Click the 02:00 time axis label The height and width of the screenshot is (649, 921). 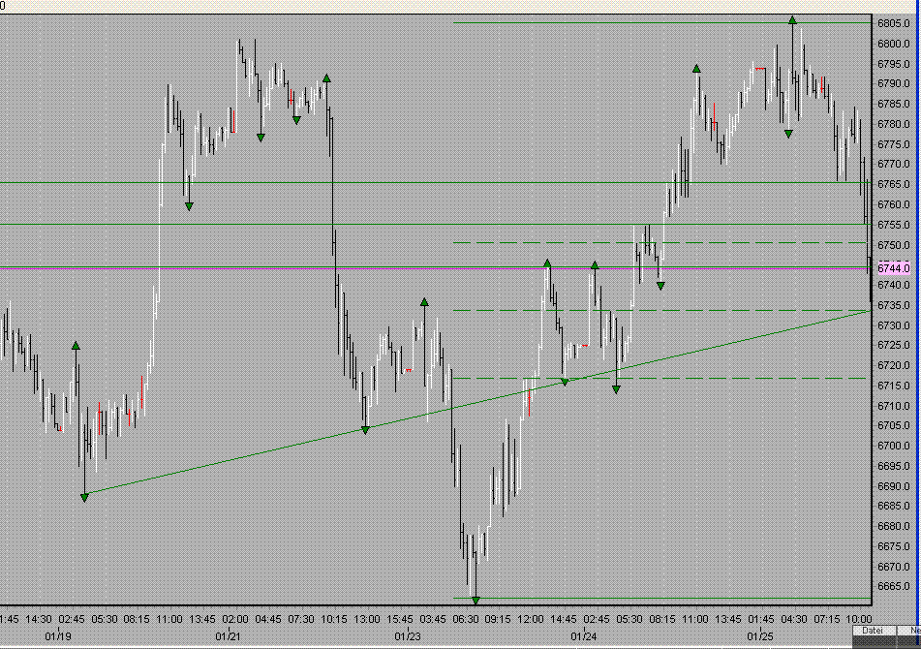(x=235, y=619)
